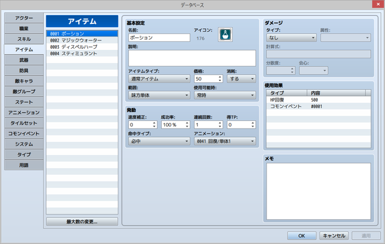385x244 pixels.
Task: Close the データベース window
Action: click(378, 4)
